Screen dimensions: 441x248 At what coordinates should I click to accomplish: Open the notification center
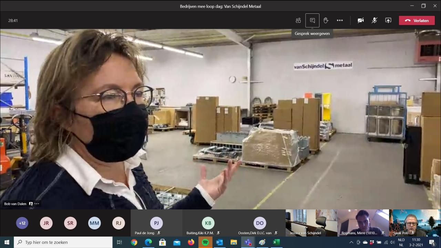(432, 242)
